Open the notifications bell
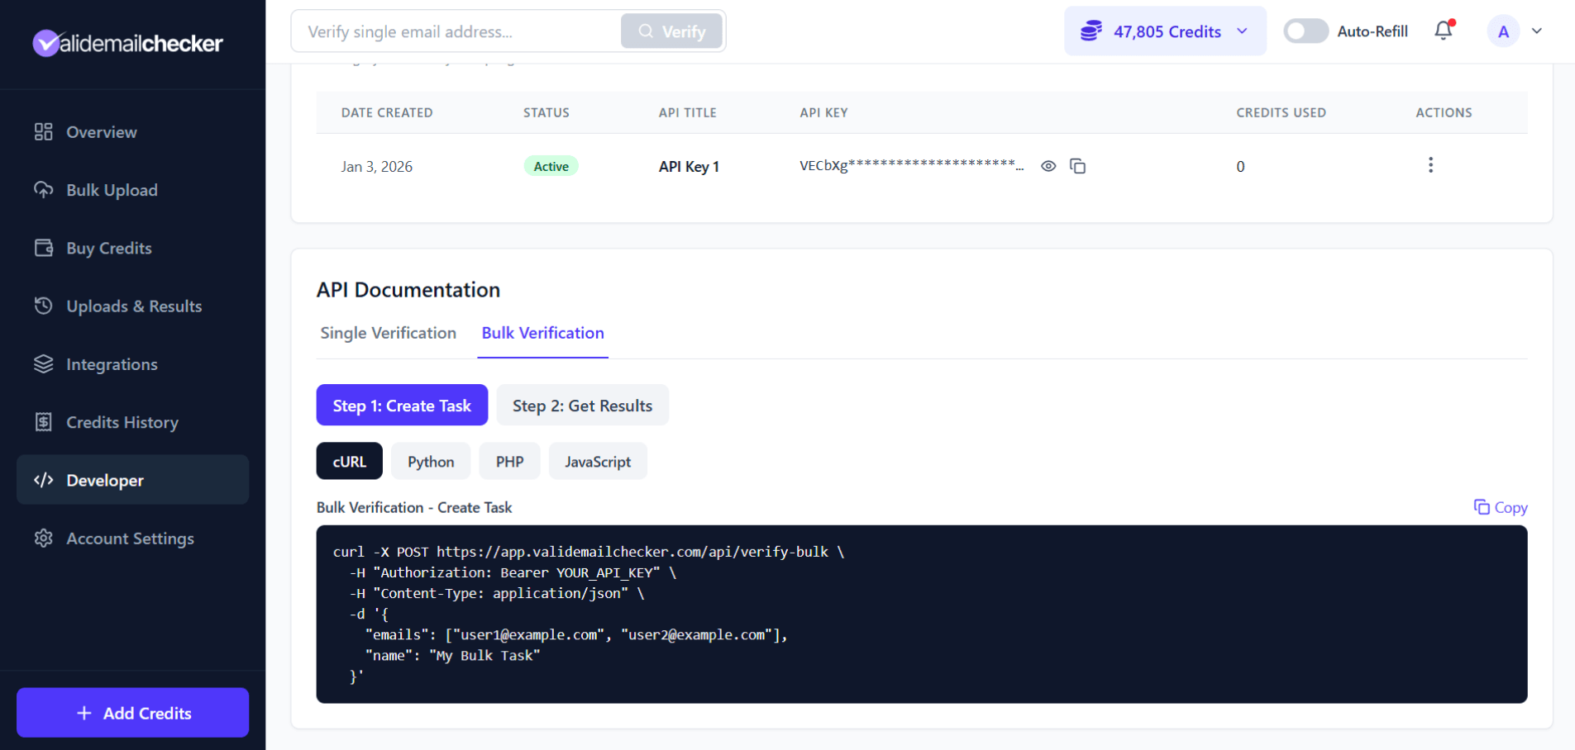The image size is (1575, 750). click(1443, 31)
